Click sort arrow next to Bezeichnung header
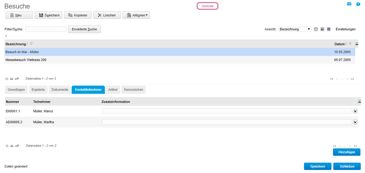365x173 pixels. tap(28, 44)
